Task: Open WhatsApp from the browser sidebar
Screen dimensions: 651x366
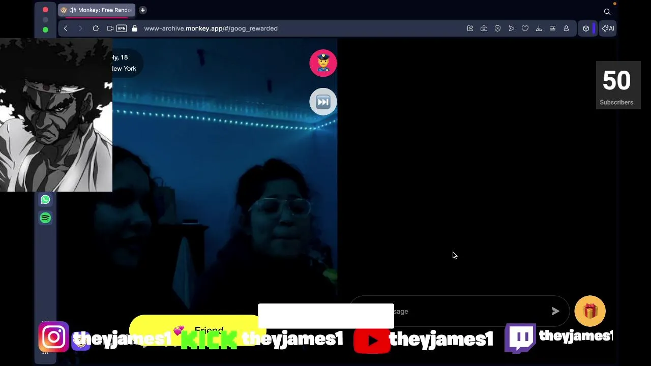Action: (45, 199)
